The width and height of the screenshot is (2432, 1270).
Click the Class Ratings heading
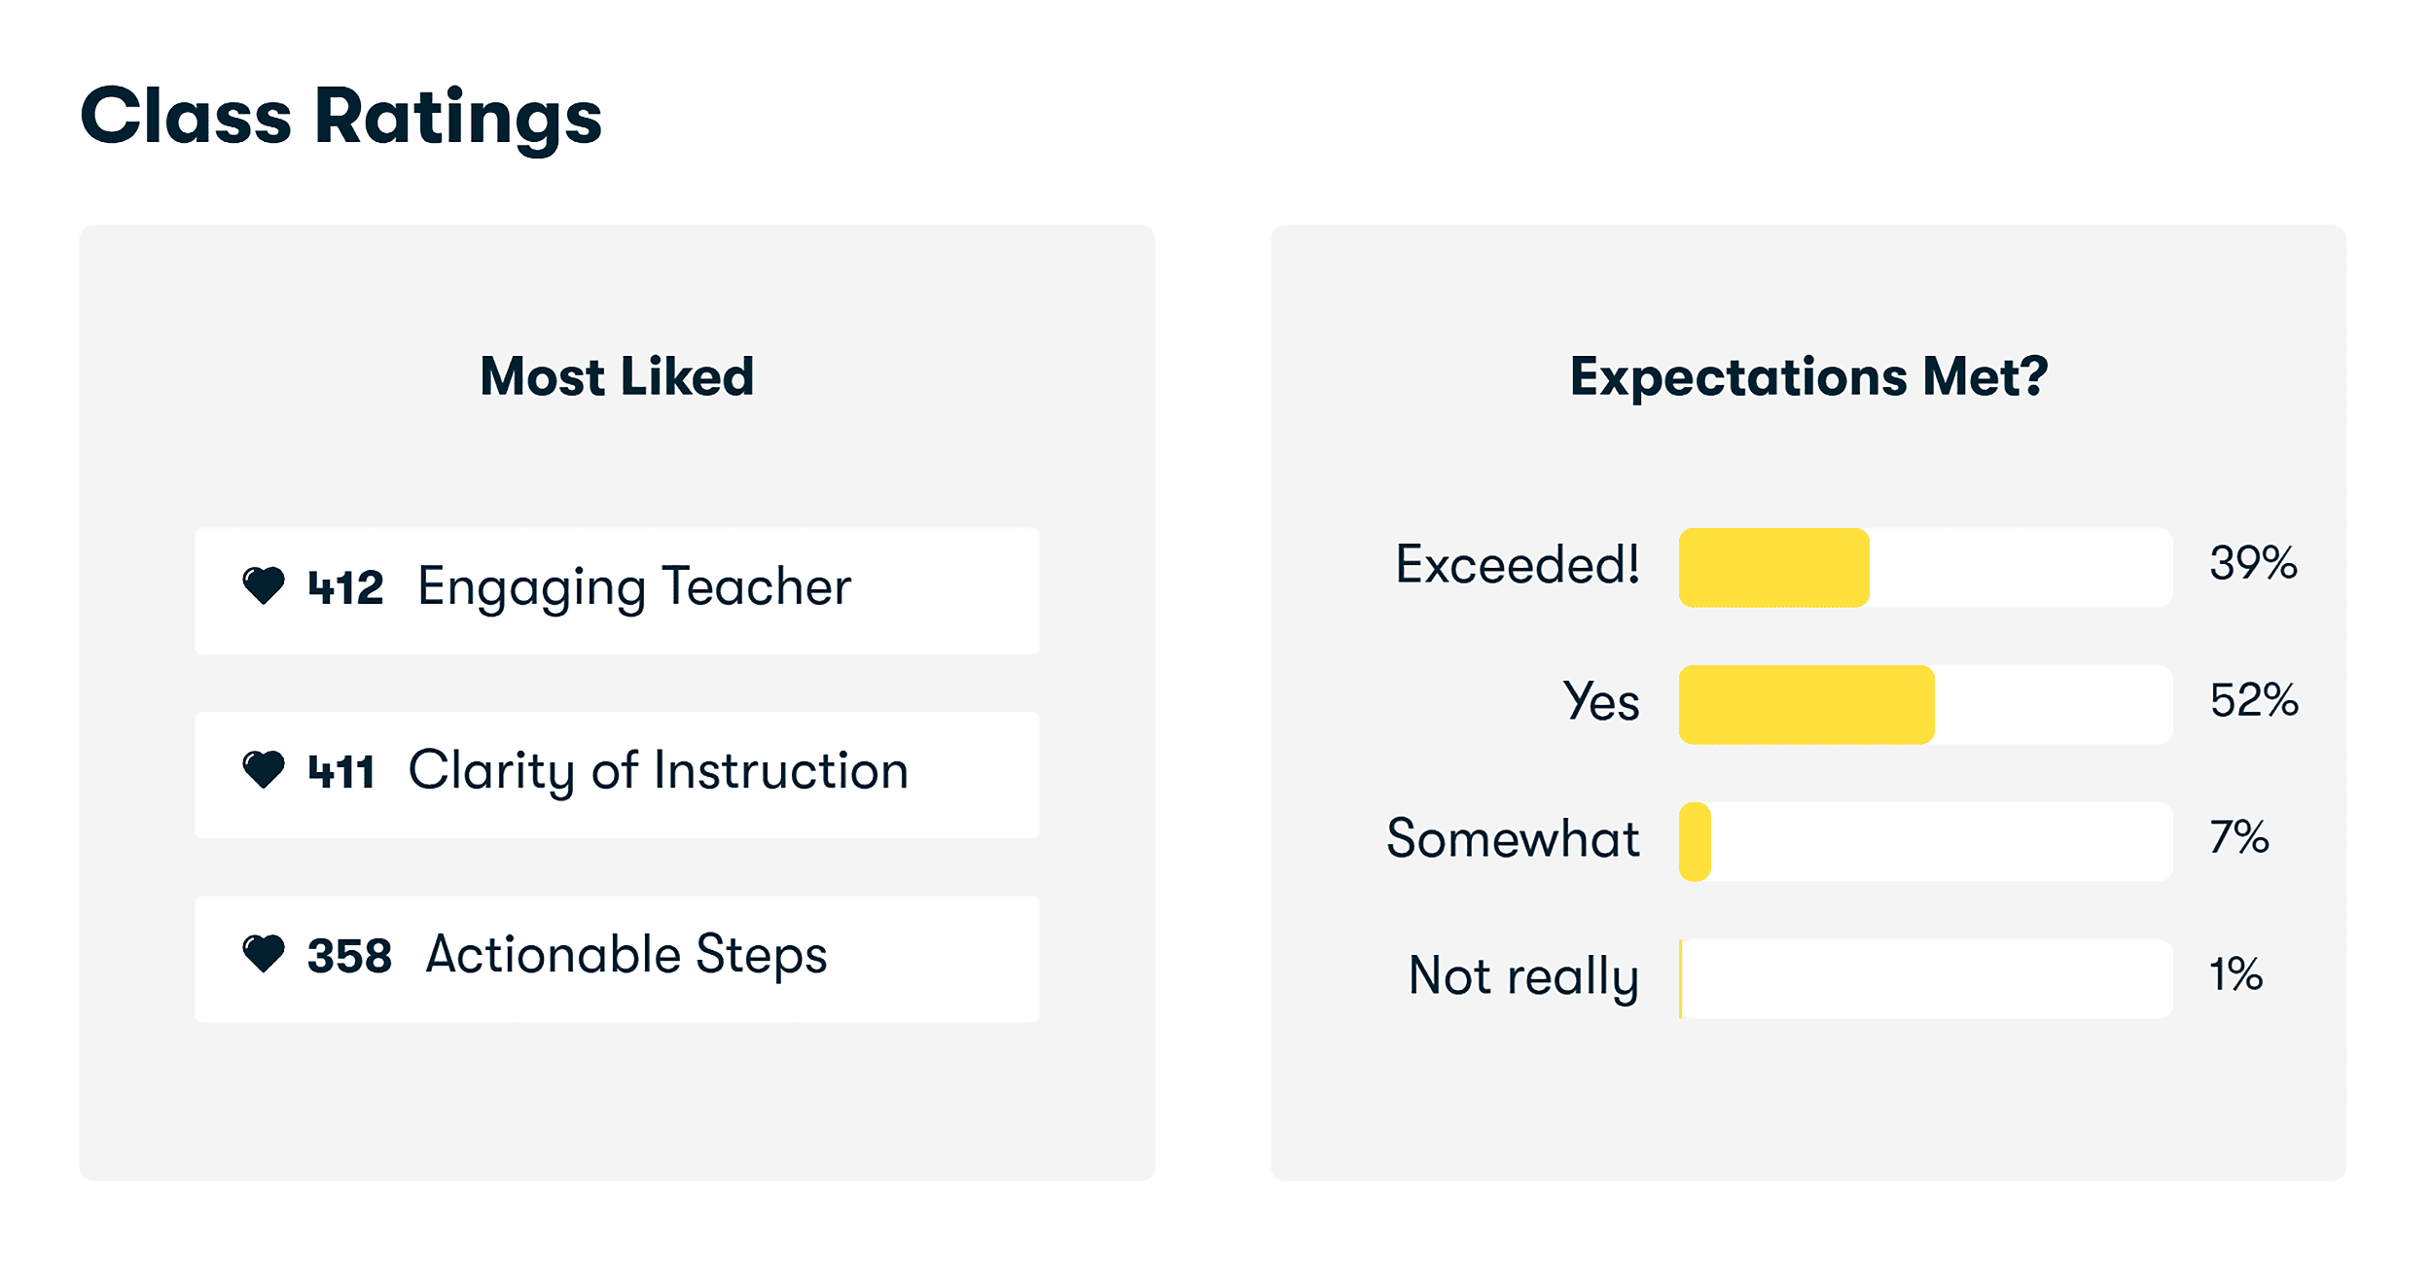340,117
